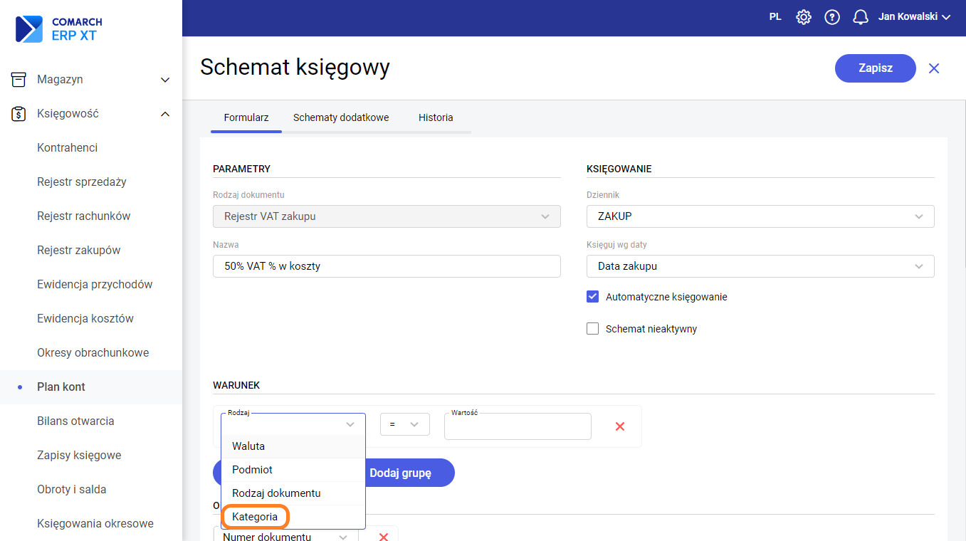Open the Historia tab
966x541 pixels.
436,117
